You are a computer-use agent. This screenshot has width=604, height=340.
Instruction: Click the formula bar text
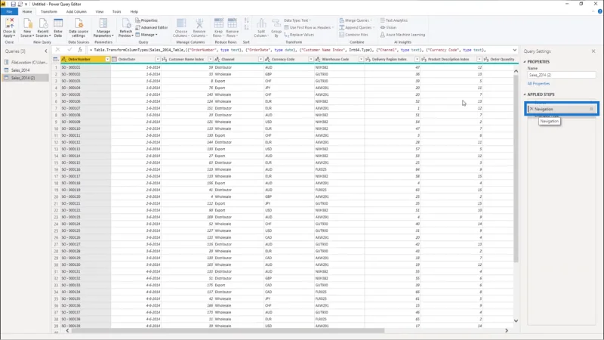coord(289,50)
